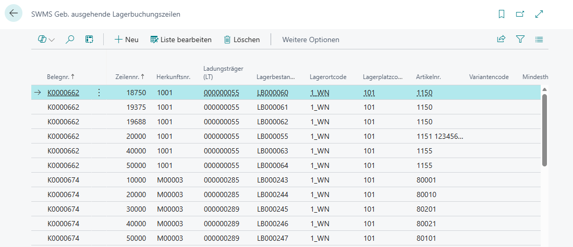Sort by the Belegnr. column header
The height and width of the screenshot is (247, 573).
[x=60, y=77]
